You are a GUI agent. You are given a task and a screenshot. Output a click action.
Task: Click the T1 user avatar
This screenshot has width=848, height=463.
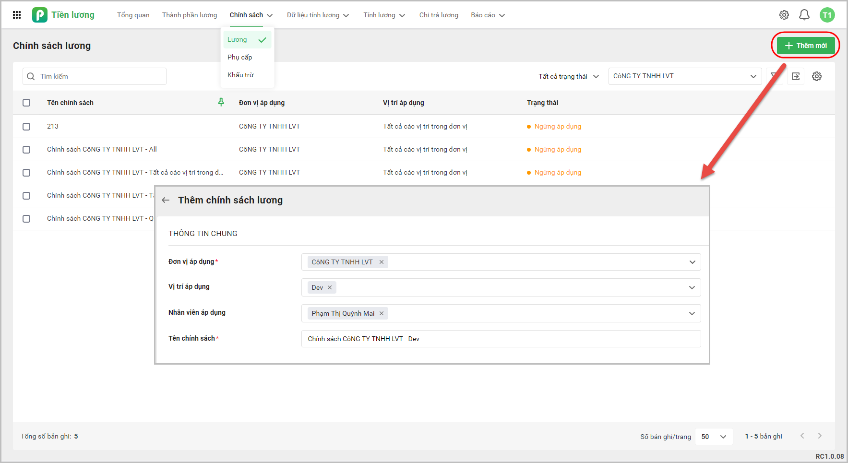(827, 15)
